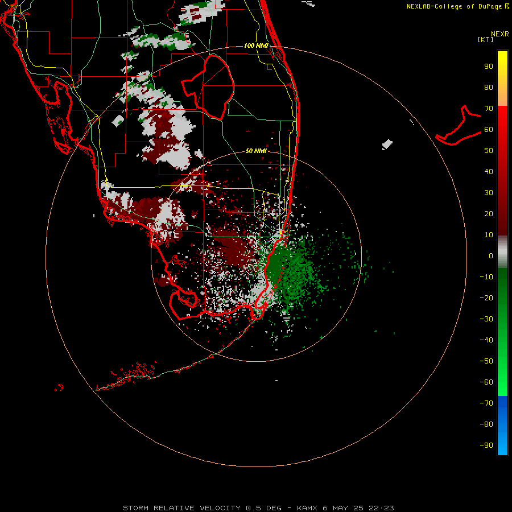Click the -40 value on the velocity scale
The height and width of the screenshot is (512, 512).
(486, 340)
